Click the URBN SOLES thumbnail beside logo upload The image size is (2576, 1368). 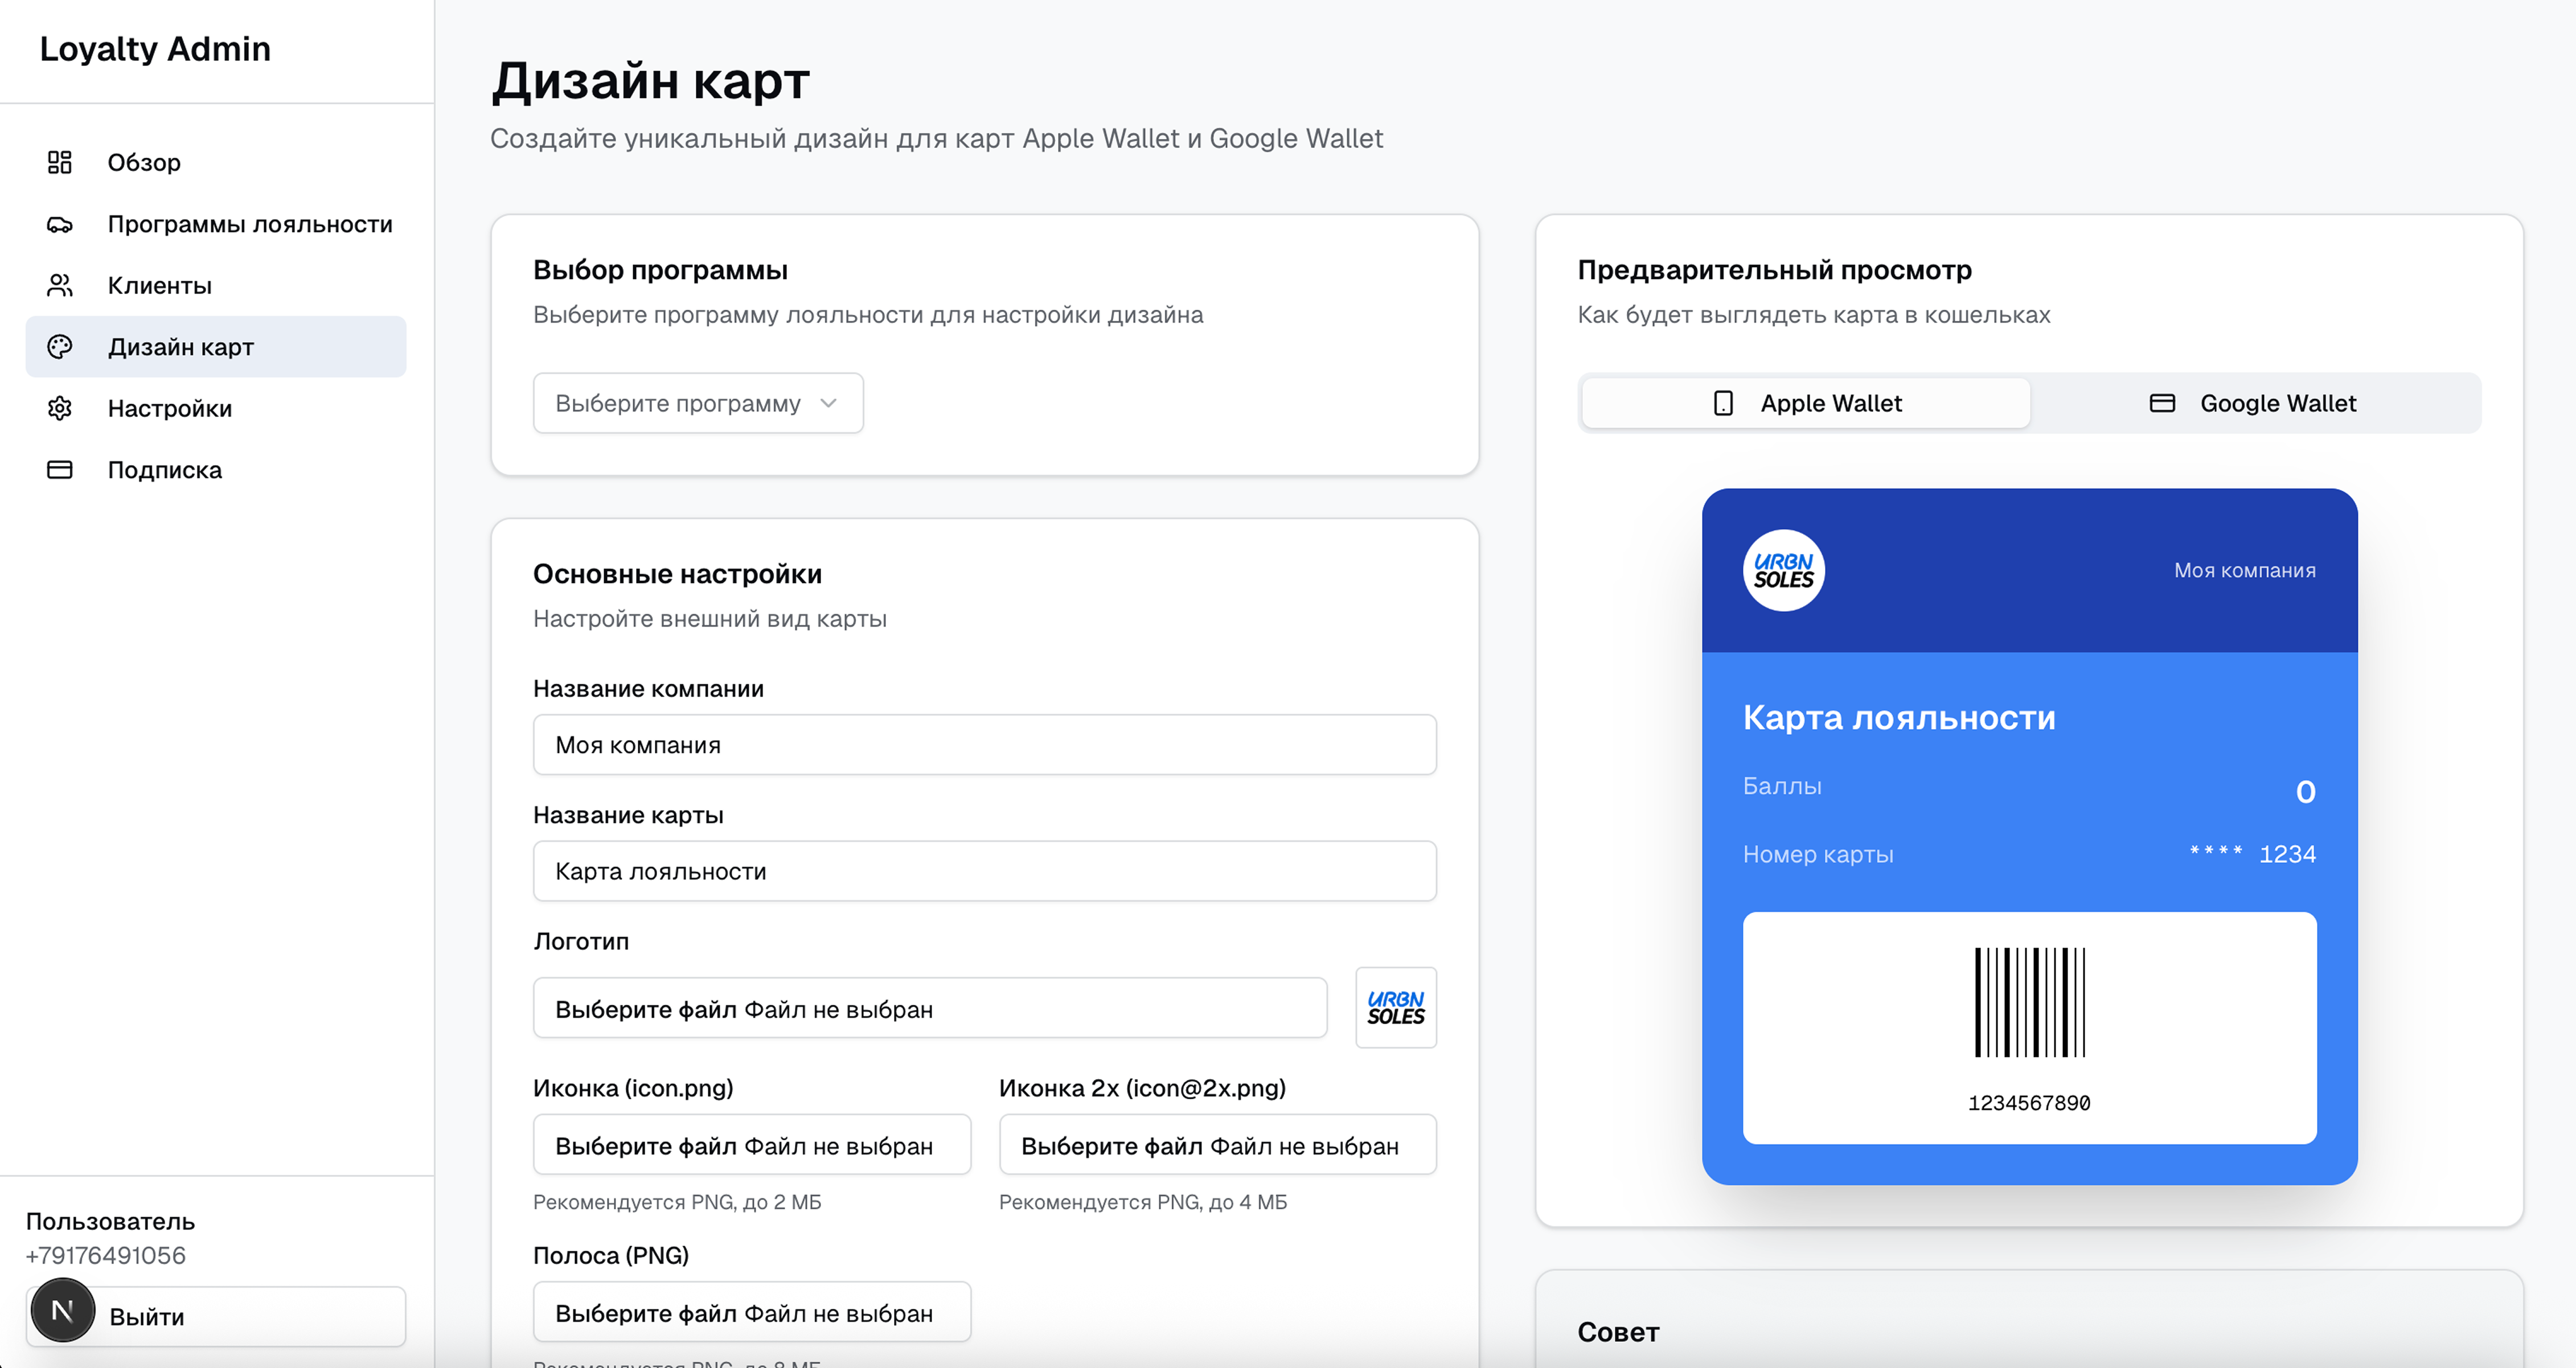pyautogui.click(x=1395, y=1007)
